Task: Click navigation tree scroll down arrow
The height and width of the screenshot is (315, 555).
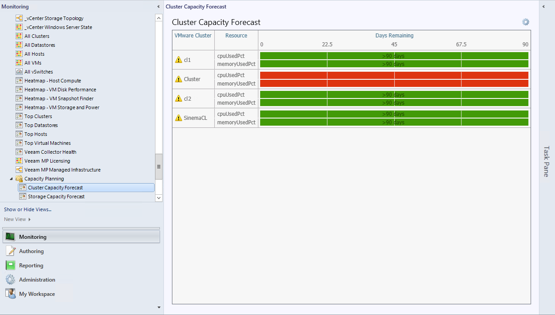Action: pyautogui.click(x=159, y=197)
